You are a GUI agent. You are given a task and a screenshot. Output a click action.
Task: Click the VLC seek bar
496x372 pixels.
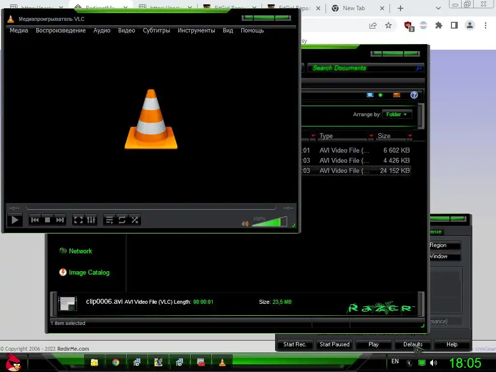click(151, 208)
